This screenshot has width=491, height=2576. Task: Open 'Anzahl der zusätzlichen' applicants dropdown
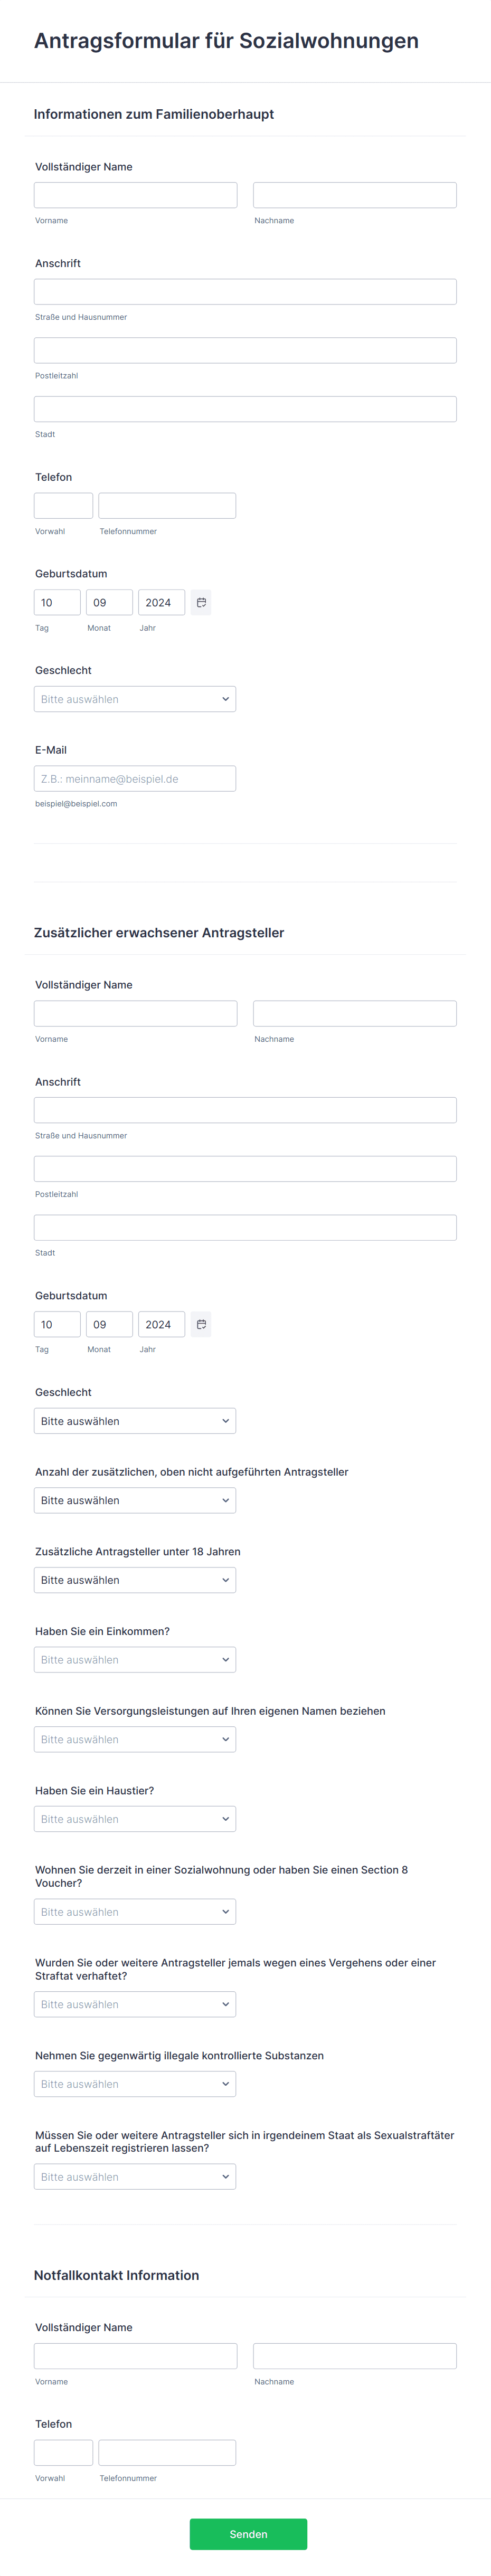pos(135,1500)
